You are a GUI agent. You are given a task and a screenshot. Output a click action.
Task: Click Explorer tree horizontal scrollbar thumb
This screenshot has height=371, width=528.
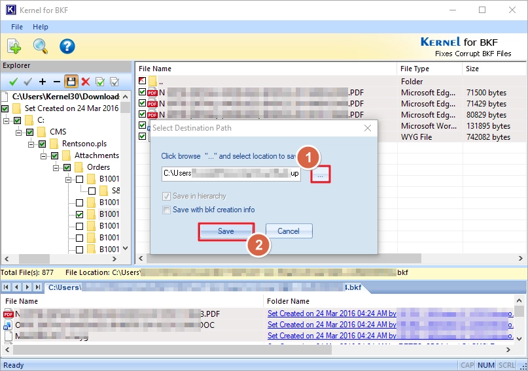34,259
